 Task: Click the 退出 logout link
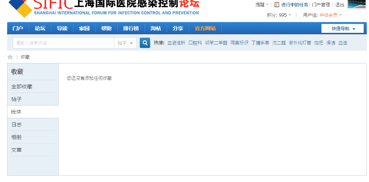340,5
